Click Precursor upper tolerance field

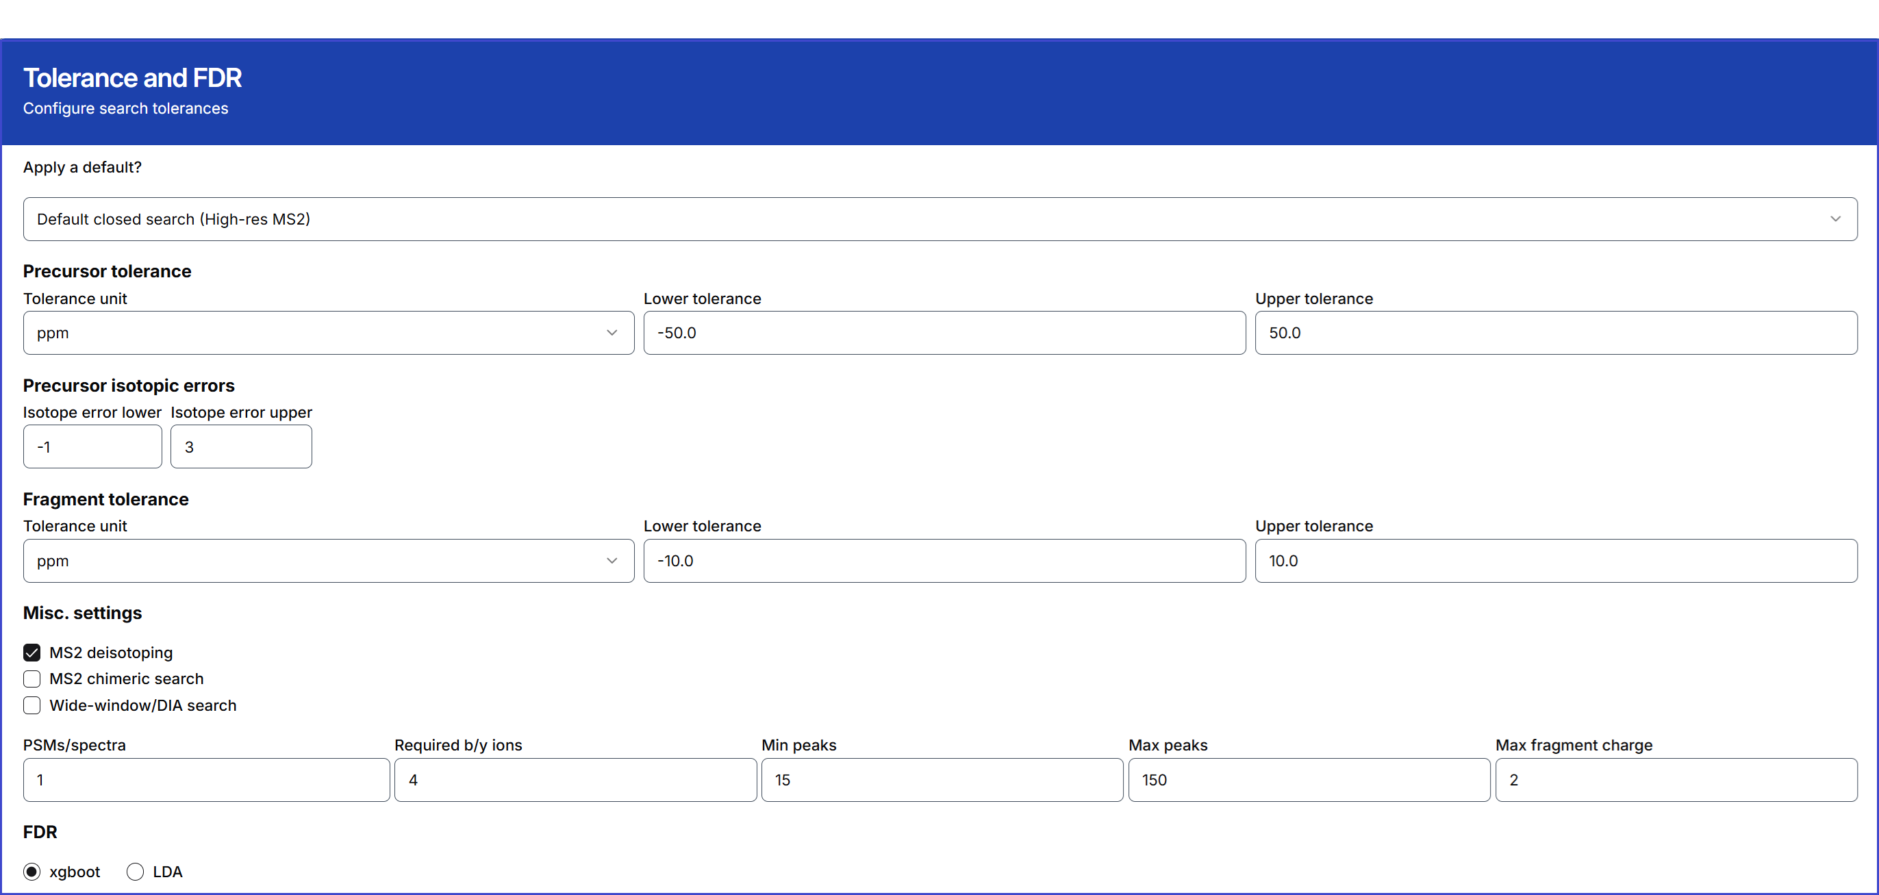tap(1555, 333)
